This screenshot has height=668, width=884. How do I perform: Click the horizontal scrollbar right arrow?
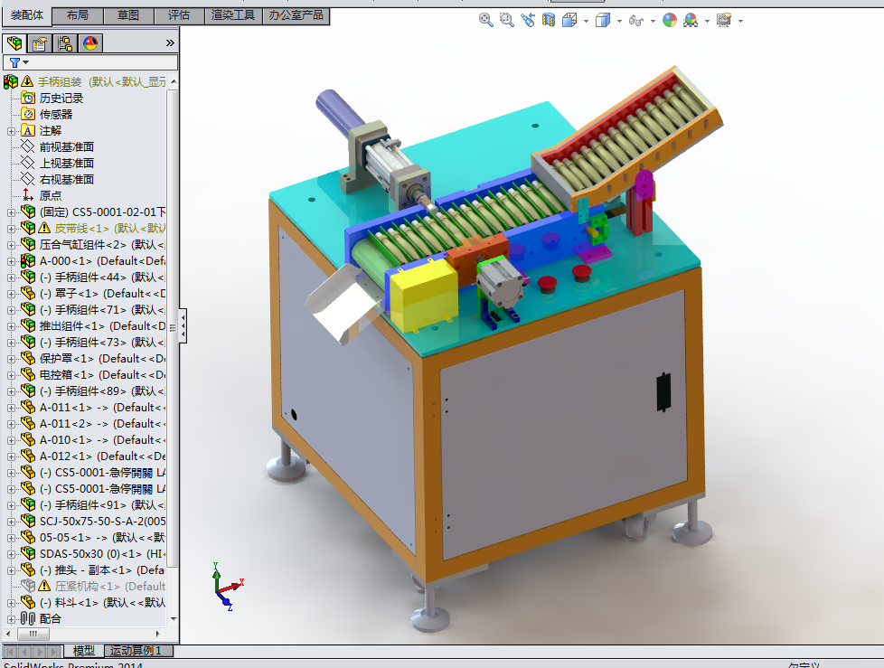(x=158, y=634)
